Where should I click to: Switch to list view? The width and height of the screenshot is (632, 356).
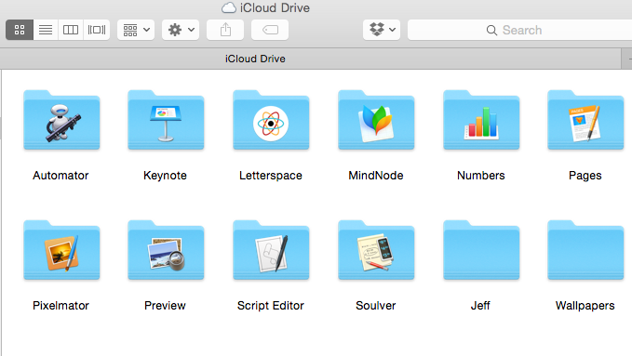(46, 30)
